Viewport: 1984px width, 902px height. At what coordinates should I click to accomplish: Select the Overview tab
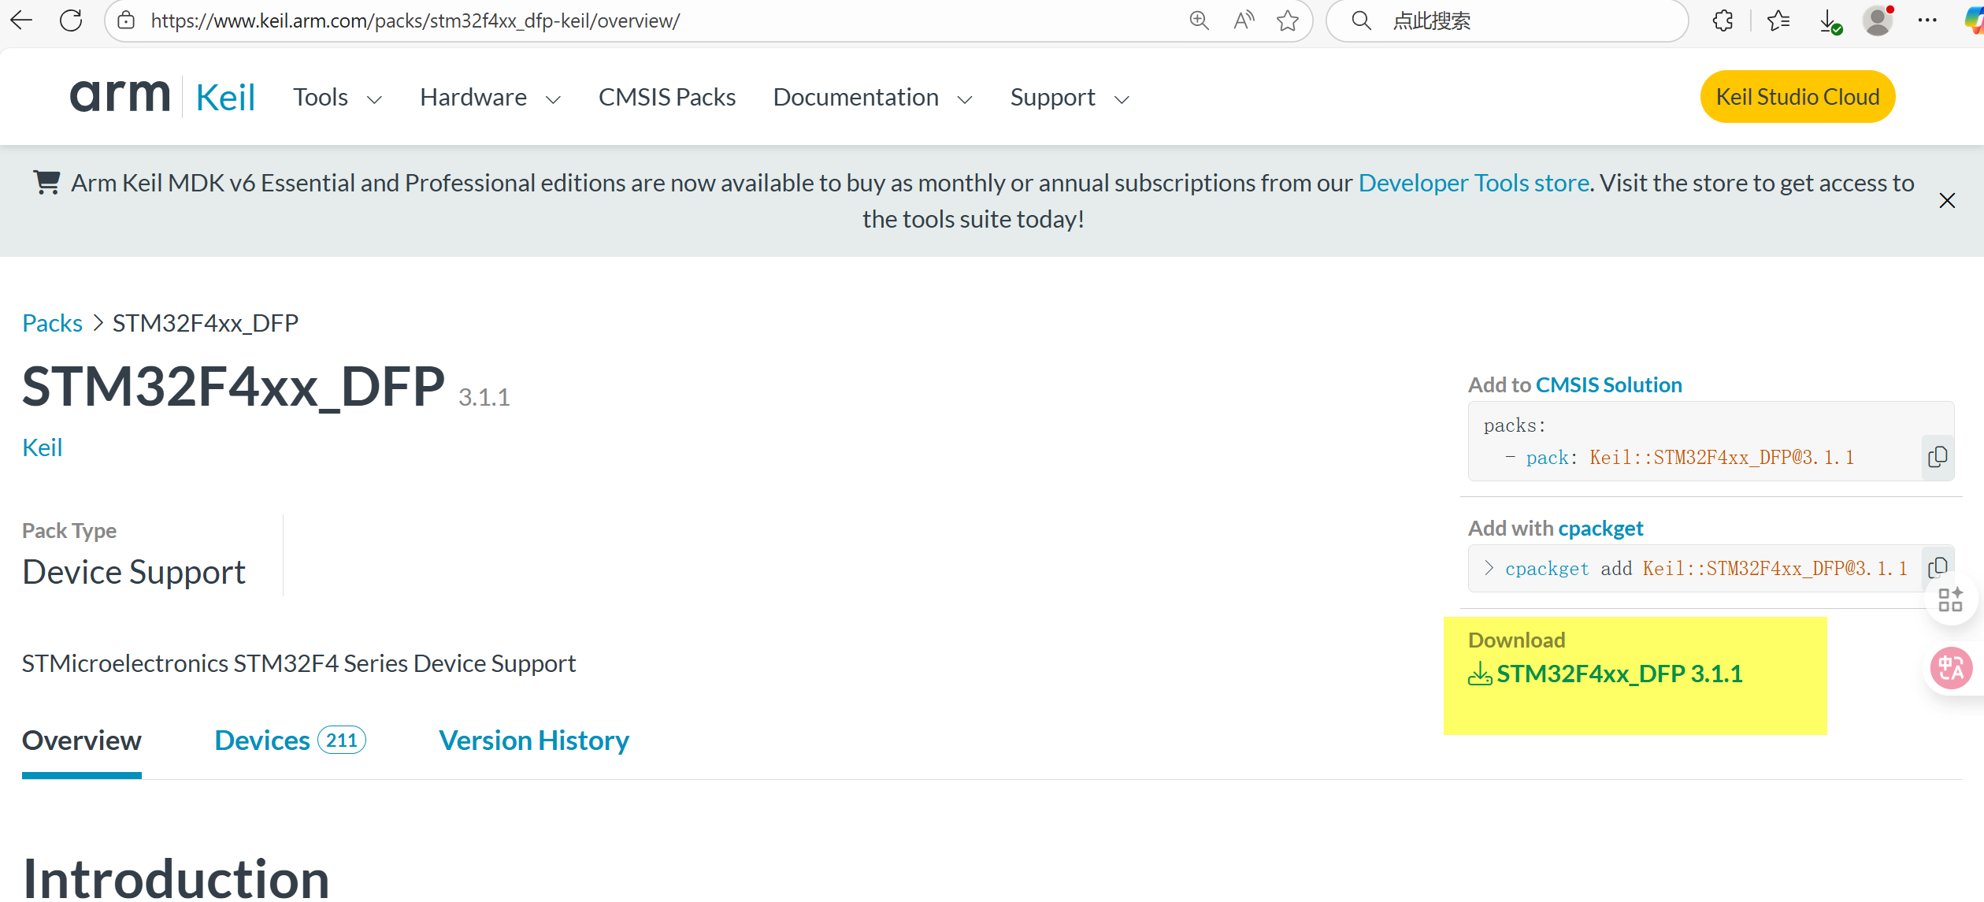[x=82, y=741]
